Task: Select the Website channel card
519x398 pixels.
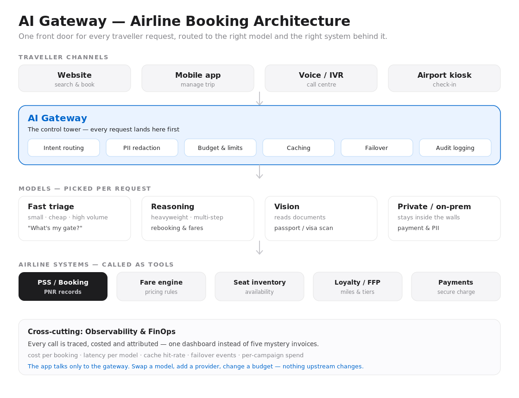Action: click(75, 78)
